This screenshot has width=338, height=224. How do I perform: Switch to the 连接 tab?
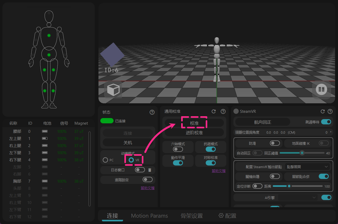click(112, 216)
